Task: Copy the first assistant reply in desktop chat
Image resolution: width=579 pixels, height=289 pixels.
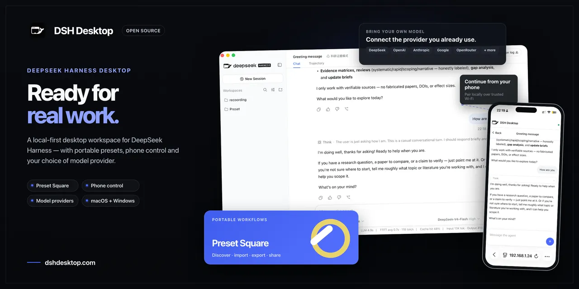Action: click(319, 109)
